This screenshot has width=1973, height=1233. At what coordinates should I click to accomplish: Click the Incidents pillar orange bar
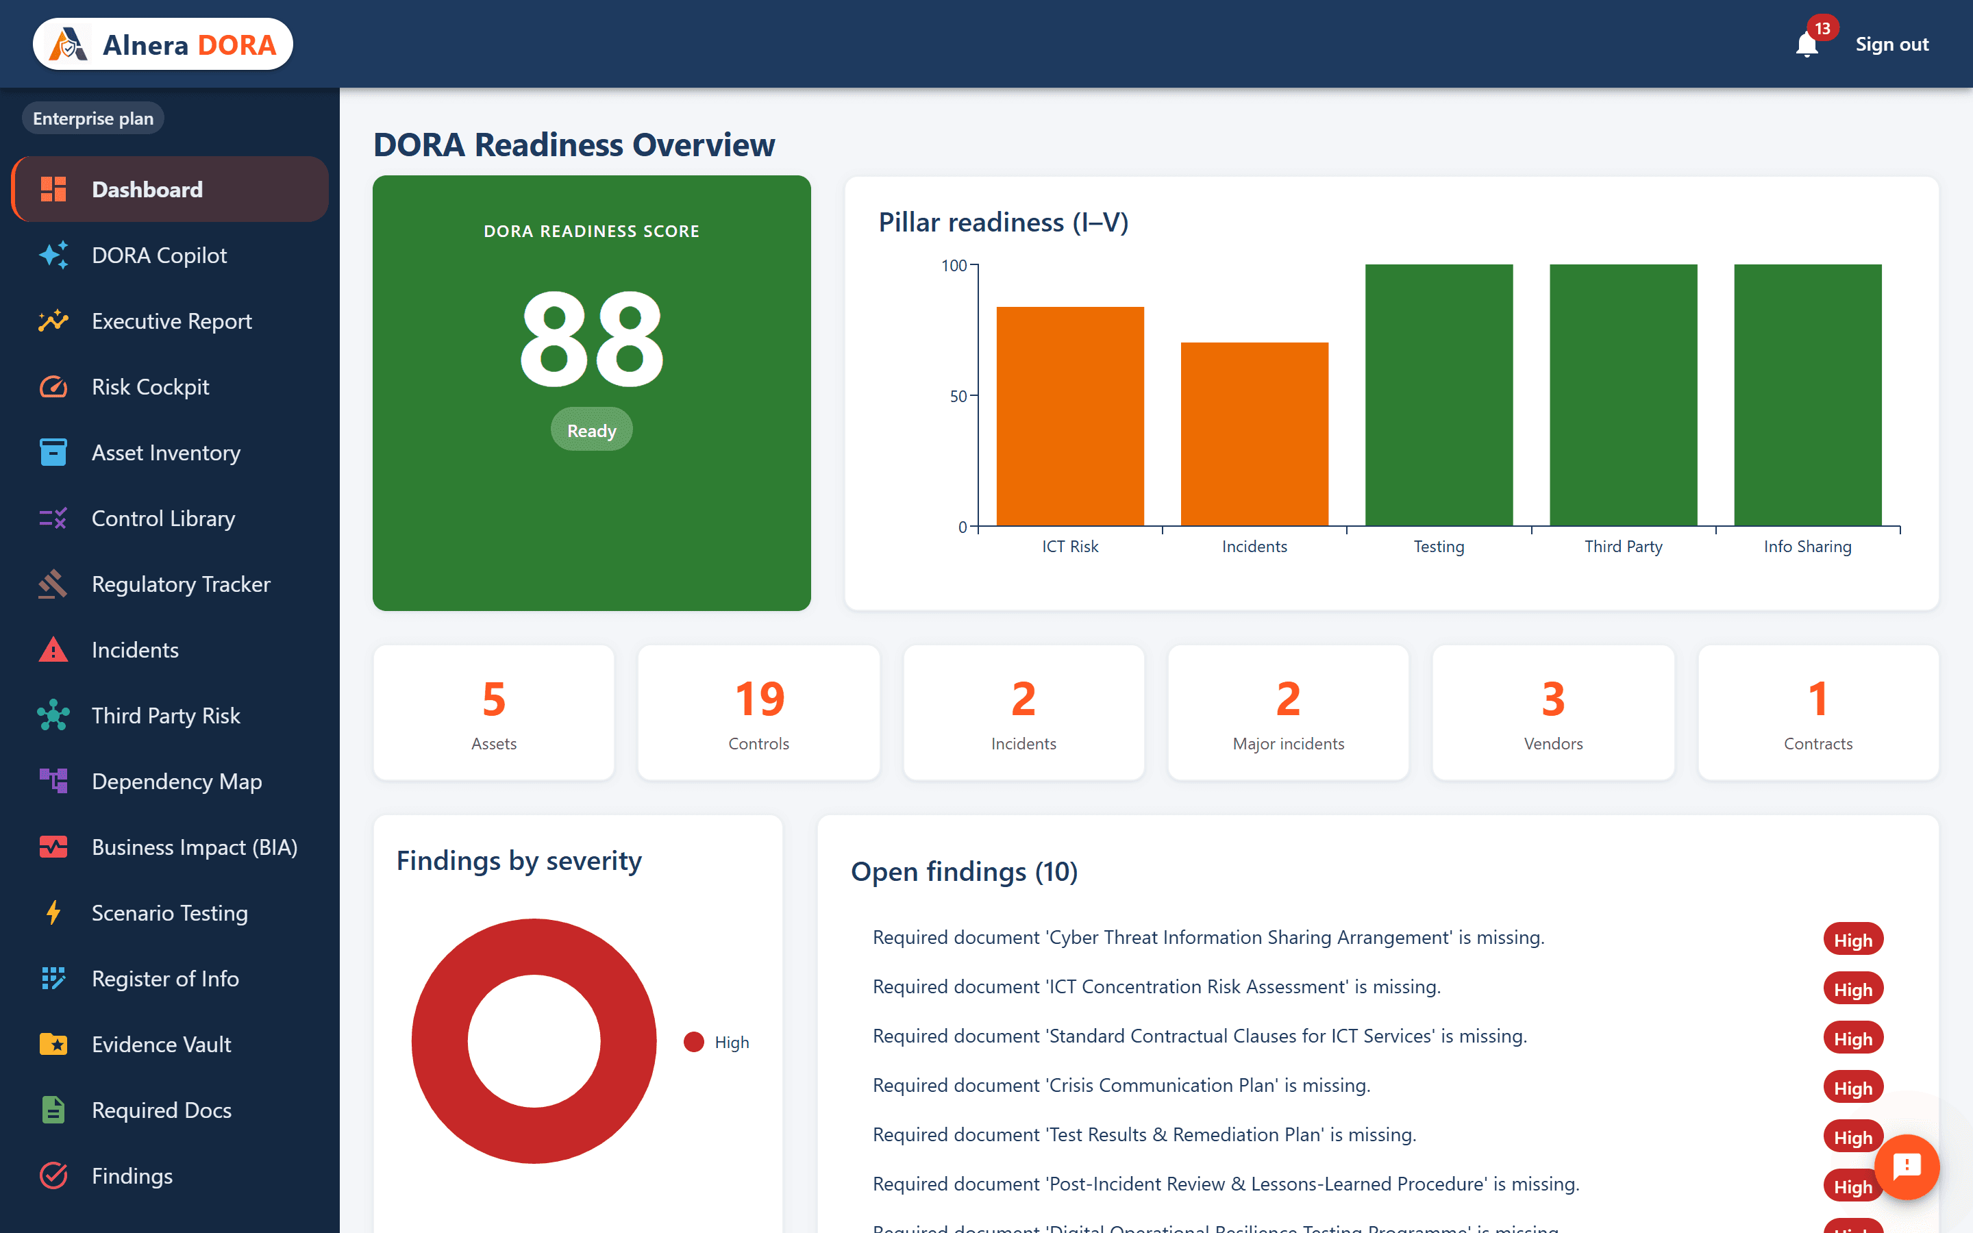[1254, 434]
